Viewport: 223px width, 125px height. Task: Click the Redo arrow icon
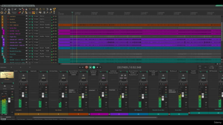20,9
